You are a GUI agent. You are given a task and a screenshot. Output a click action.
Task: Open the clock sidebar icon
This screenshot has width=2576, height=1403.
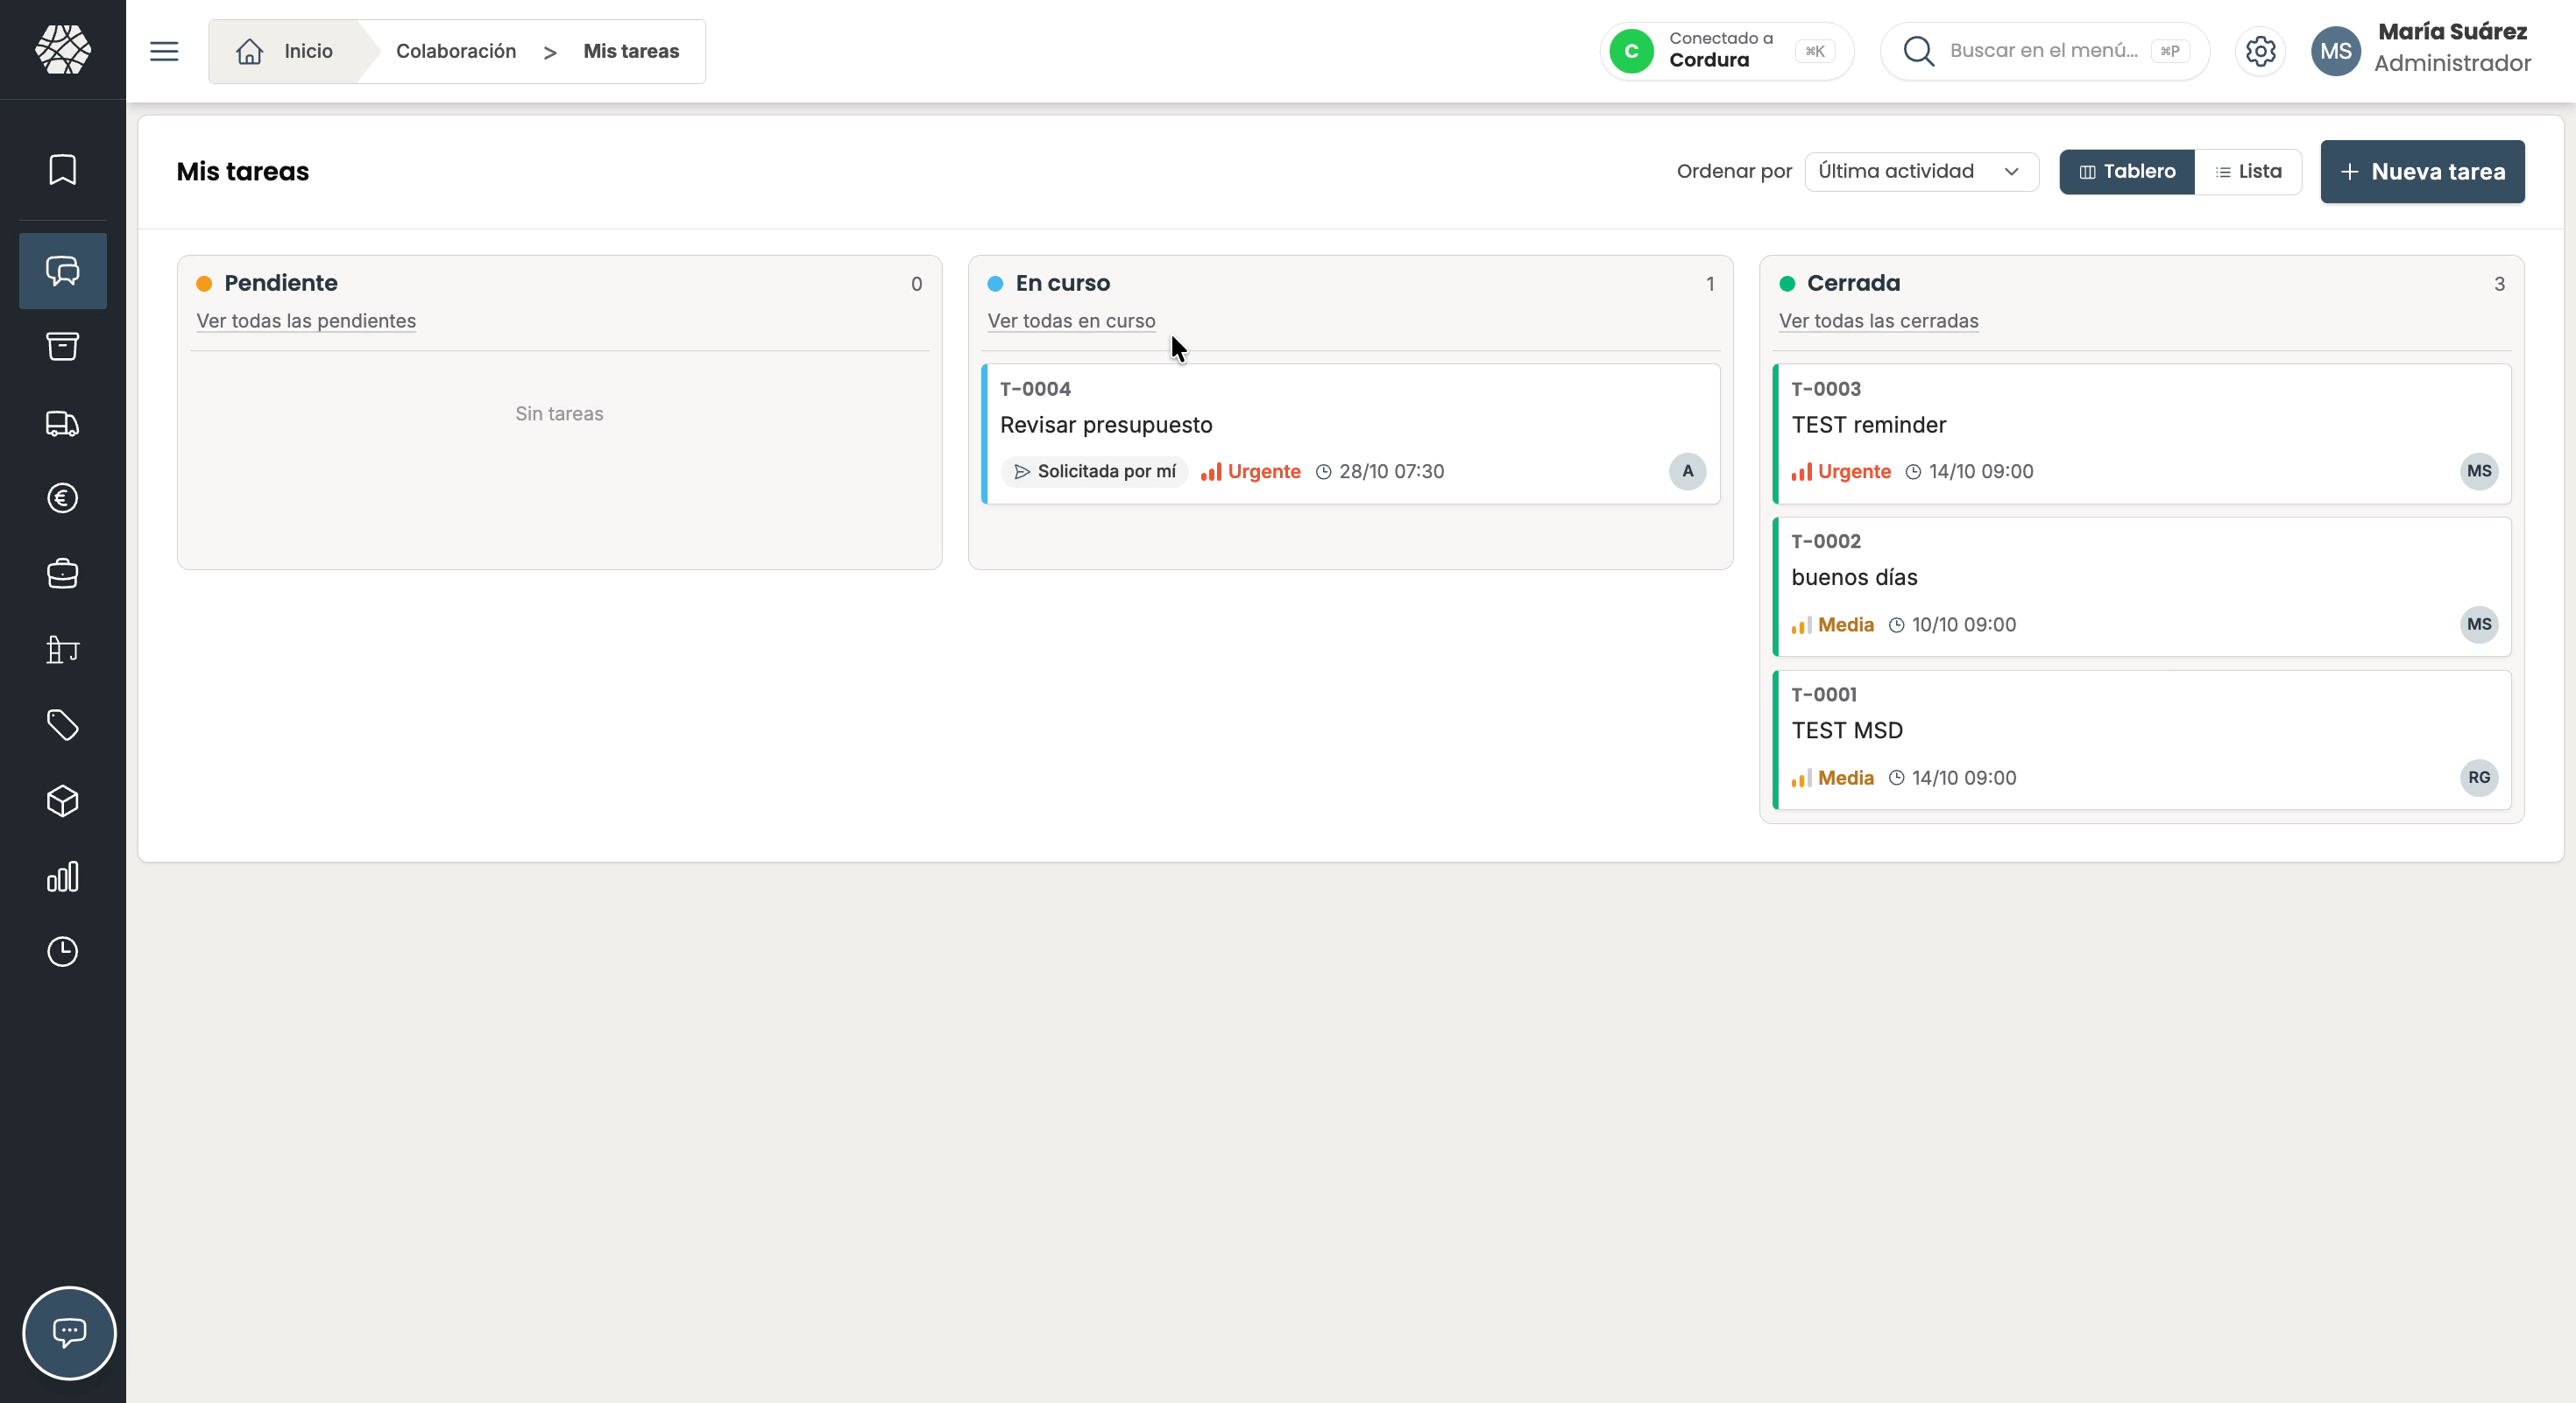pos(63,951)
